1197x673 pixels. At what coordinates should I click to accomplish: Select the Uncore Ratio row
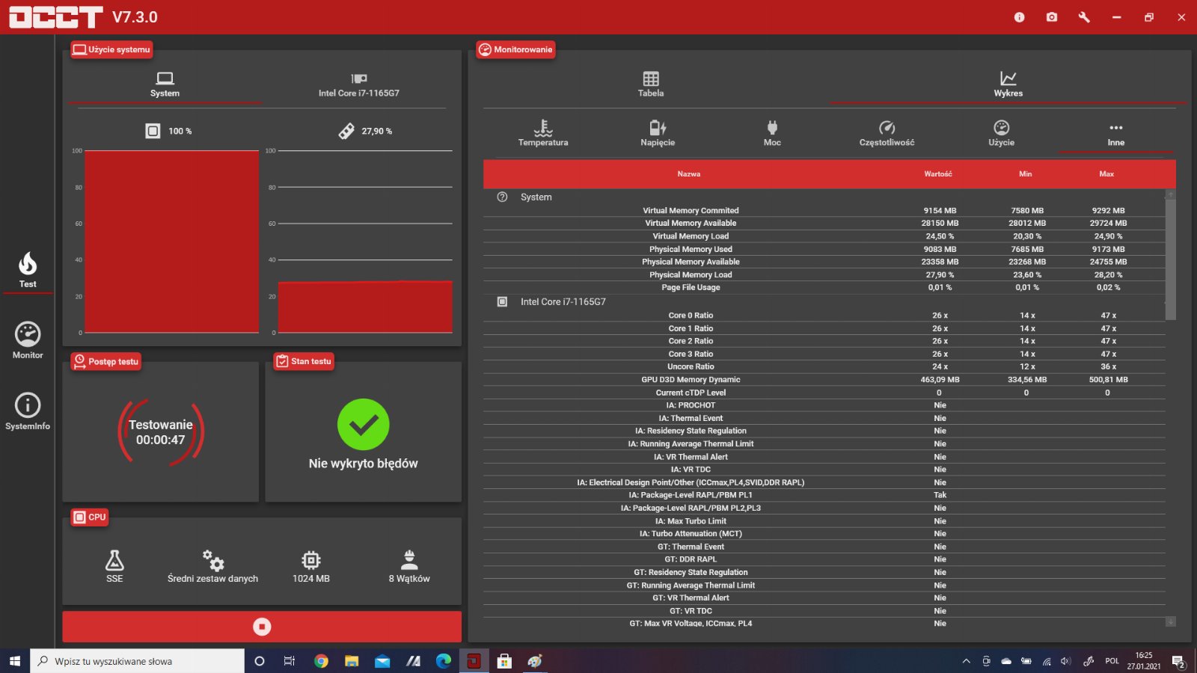[824, 366]
